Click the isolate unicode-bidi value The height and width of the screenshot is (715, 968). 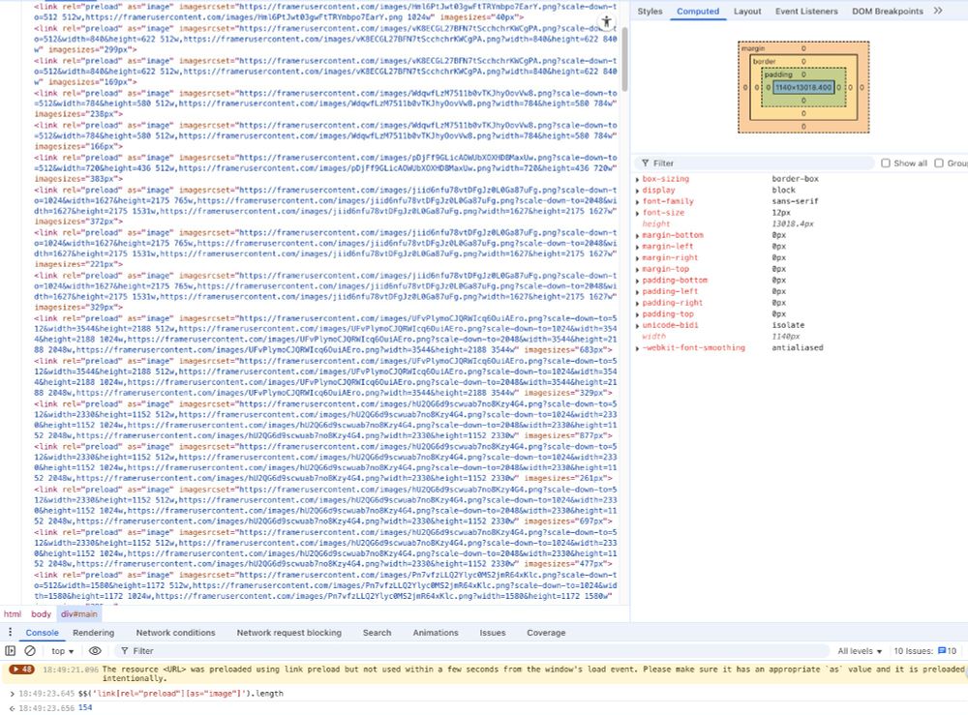[x=788, y=325]
